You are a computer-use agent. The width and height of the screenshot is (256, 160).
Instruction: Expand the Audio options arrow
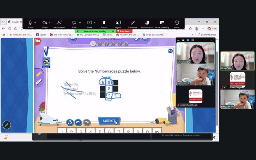coord(35,23)
